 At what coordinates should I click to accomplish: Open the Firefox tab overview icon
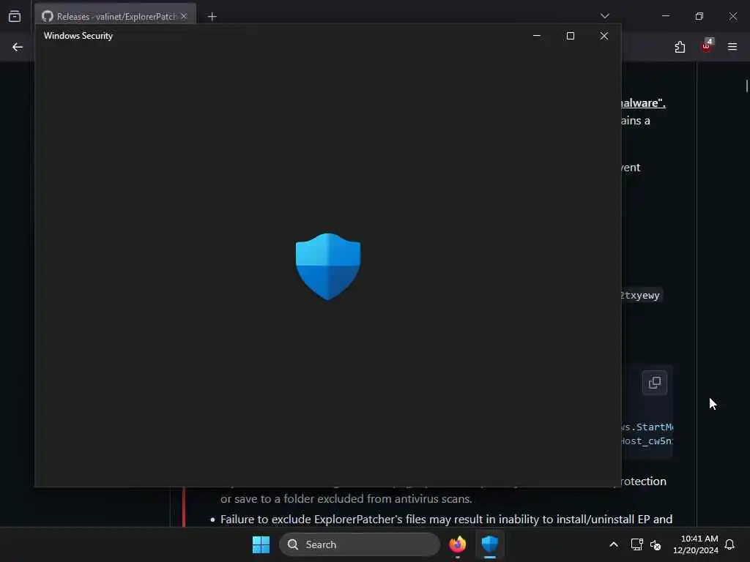pyautogui.click(x=15, y=16)
